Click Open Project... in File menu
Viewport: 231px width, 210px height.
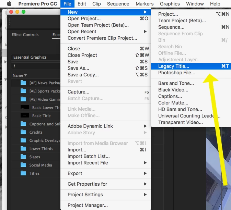[x=106, y=18]
